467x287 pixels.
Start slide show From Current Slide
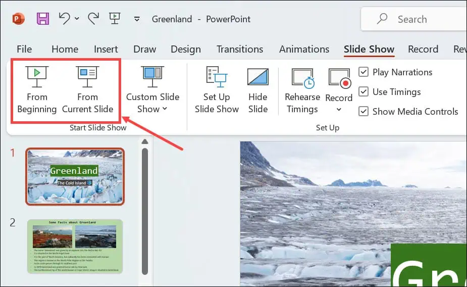(87, 90)
